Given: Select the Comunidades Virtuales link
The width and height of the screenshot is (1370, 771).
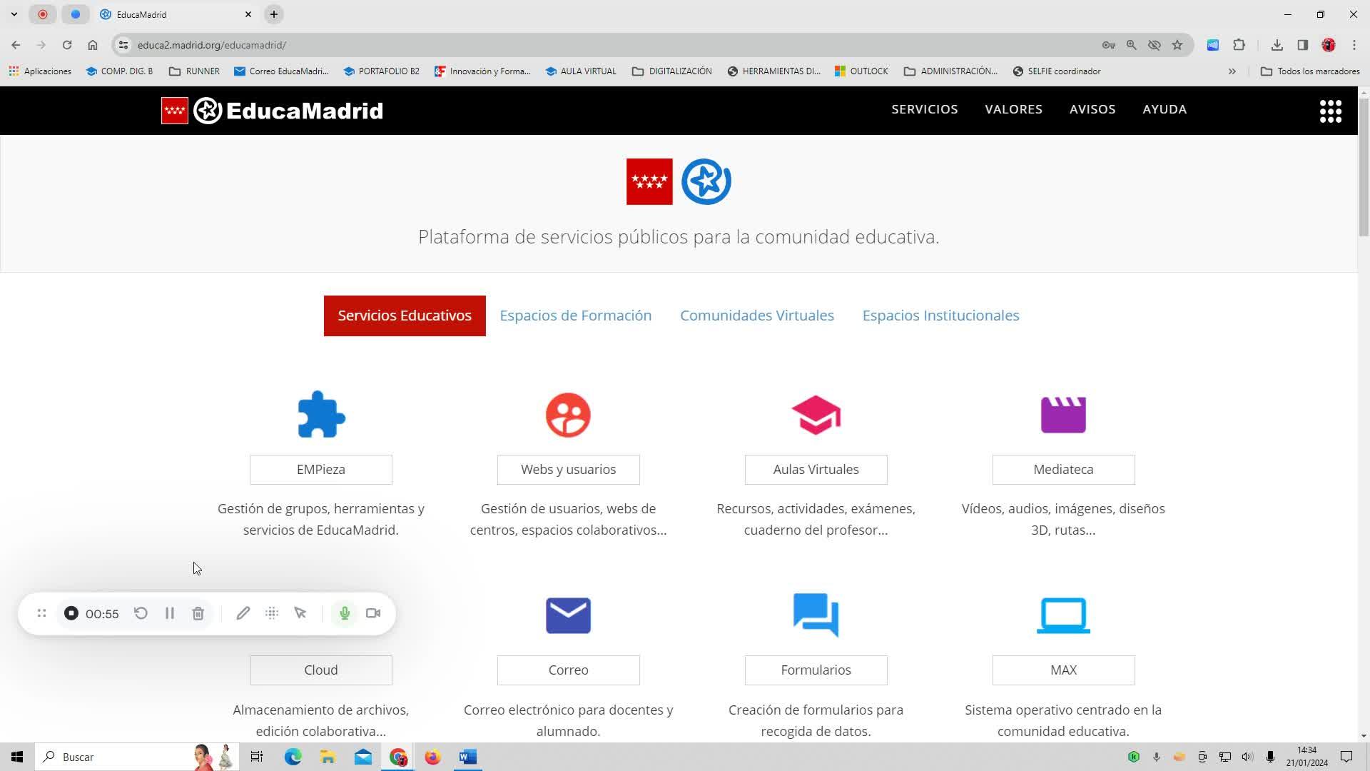Looking at the screenshot, I should (756, 316).
